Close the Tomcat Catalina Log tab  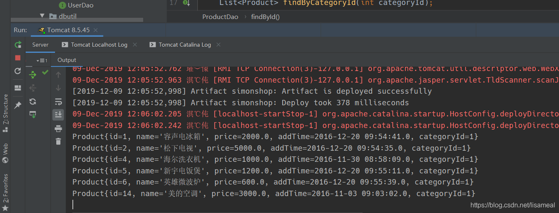click(x=218, y=45)
